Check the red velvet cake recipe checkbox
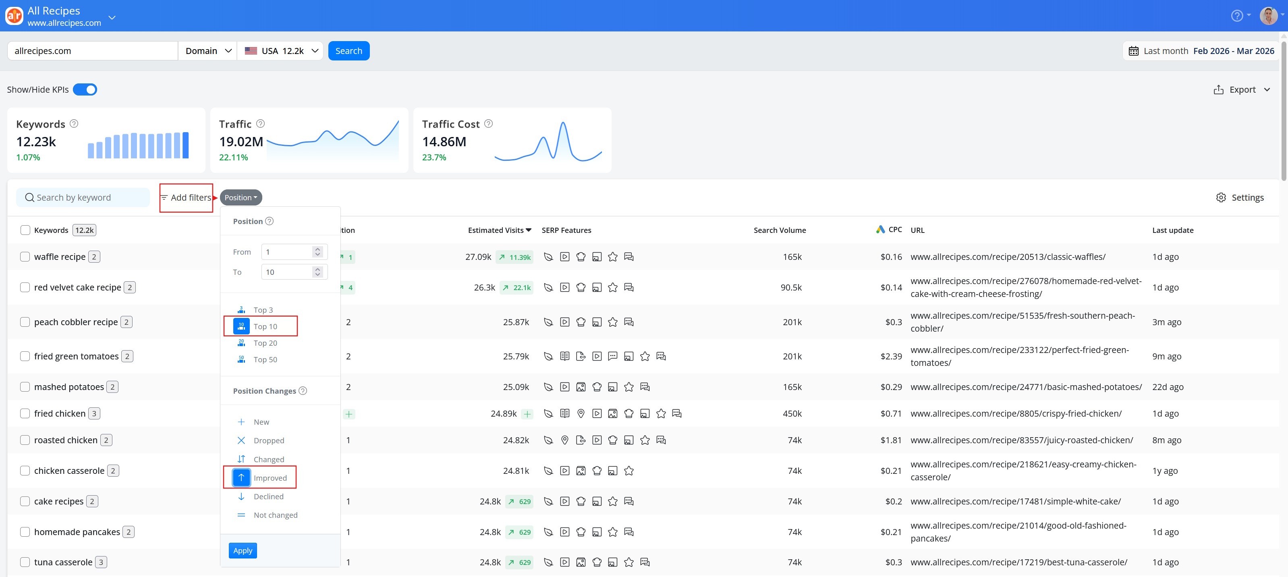The height and width of the screenshot is (577, 1288). point(25,287)
